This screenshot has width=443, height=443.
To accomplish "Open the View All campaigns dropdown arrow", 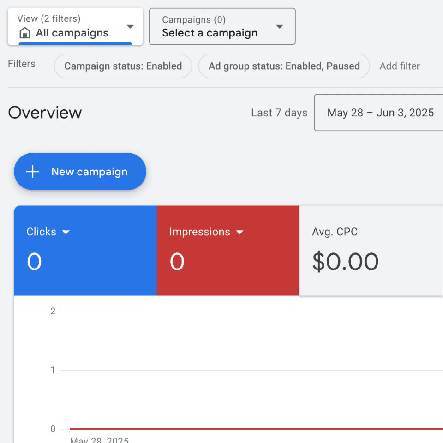I will (130, 27).
